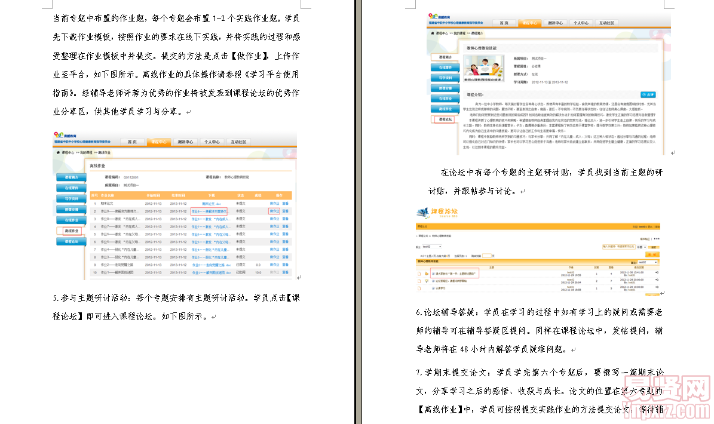The image size is (714, 424).
Task: Click the text "在论坛中有每个专题的主题研讨贴"
Action: point(504,173)
